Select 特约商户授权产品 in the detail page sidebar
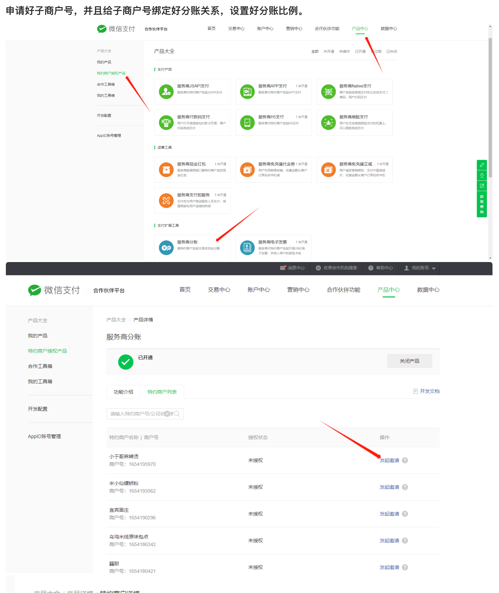499x593 pixels. [47, 351]
